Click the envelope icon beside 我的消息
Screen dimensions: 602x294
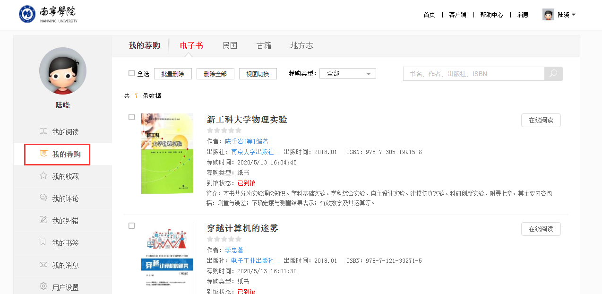pyautogui.click(x=43, y=265)
